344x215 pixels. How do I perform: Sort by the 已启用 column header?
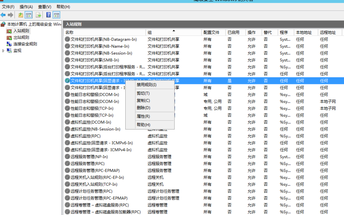233,32
